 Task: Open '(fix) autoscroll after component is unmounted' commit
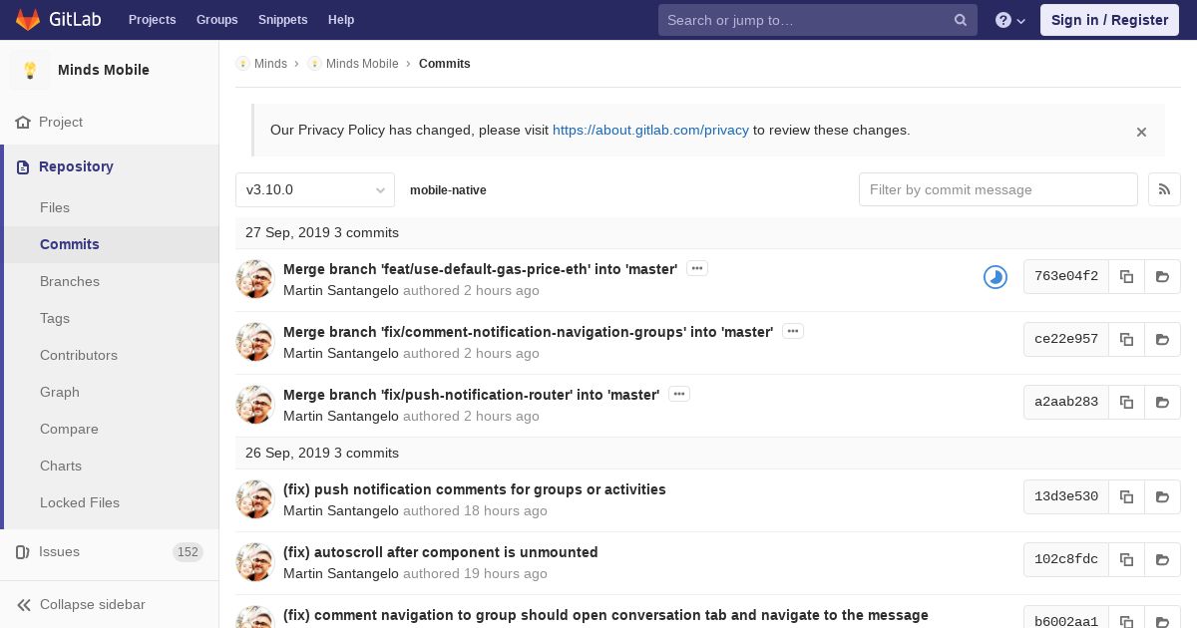pyautogui.click(x=441, y=552)
